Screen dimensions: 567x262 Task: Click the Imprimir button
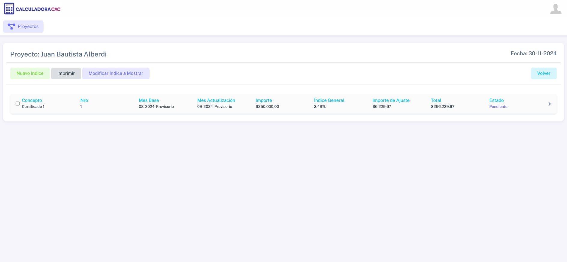[66, 73]
